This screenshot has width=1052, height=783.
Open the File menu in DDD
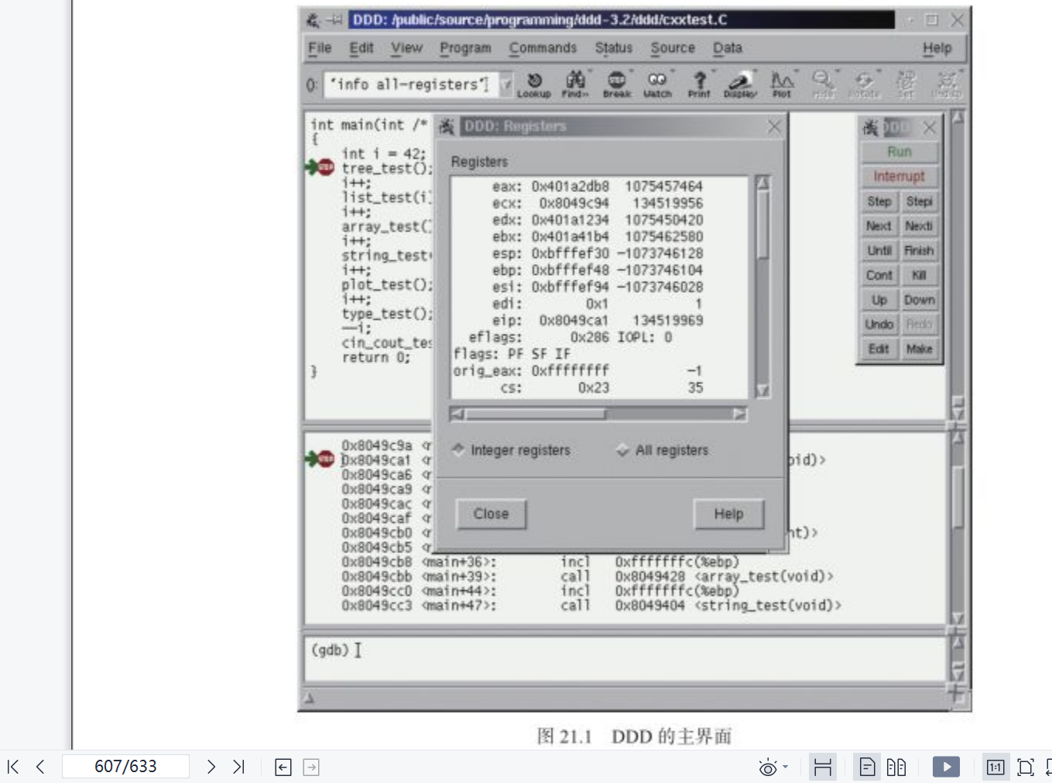pyautogui.click(x=320, y=48)
